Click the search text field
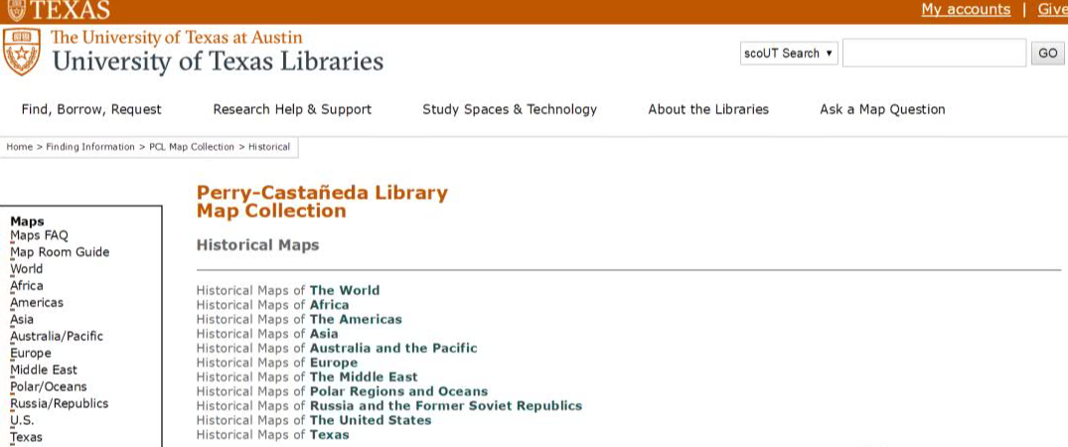 (x=934, y=54)
